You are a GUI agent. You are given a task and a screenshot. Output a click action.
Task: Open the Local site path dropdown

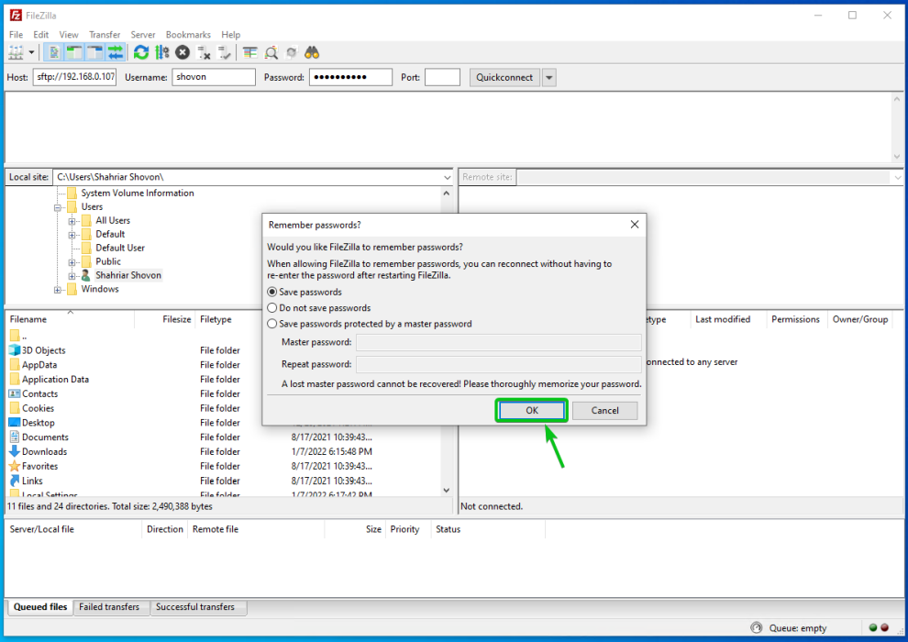pyautogui.click(x=447, y=177)
